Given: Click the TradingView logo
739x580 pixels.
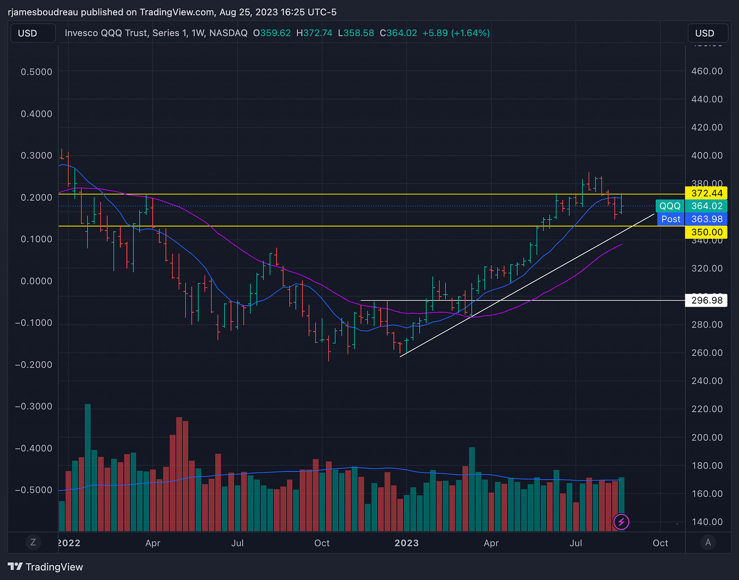Looking at the screenshot, I should (x=46, y=567).
